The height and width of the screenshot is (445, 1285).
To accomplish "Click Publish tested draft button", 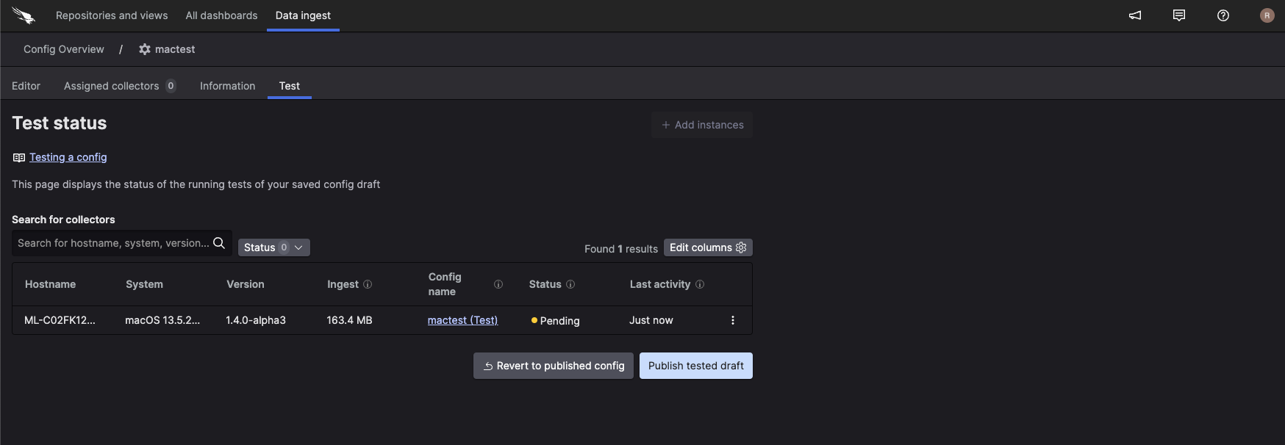I will pos(695,366).
